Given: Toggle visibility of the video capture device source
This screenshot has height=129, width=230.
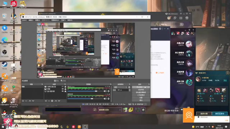Looking at the screenshot, I should click(x=63, y=87).
